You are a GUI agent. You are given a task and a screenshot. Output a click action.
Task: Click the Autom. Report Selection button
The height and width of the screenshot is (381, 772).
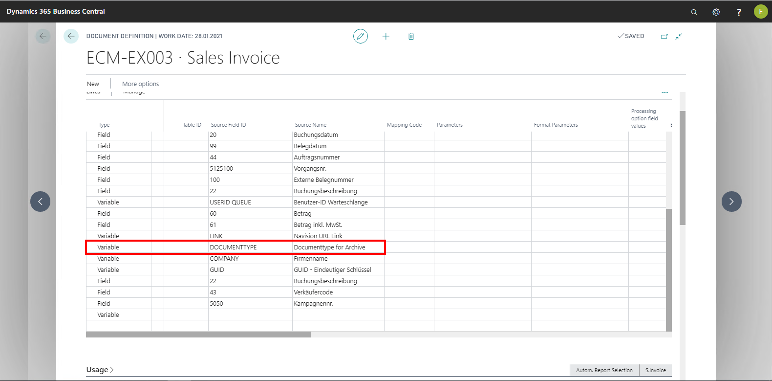[x=604, y=370]
